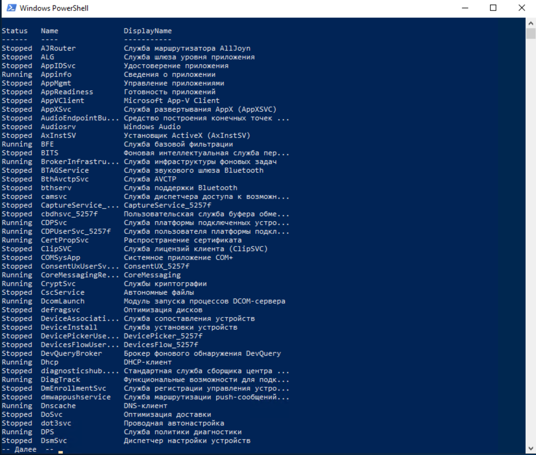Click the empty console area right of the text
Viewport: 536px width, 455px height.
click(395, 249)
